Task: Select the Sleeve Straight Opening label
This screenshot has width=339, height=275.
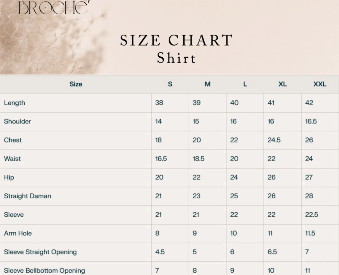Action: [40, 252]
